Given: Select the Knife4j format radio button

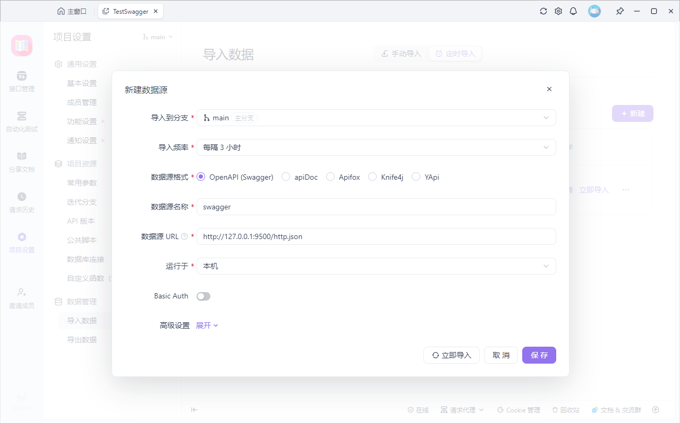Looking at the screenshot, I should (372, 177).
